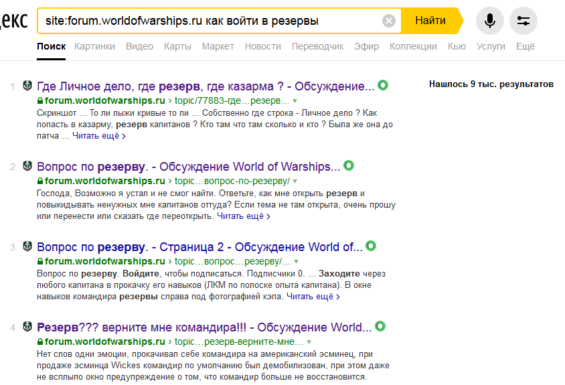Expand dropdown arrow after first result URL

tap(295, 101)
